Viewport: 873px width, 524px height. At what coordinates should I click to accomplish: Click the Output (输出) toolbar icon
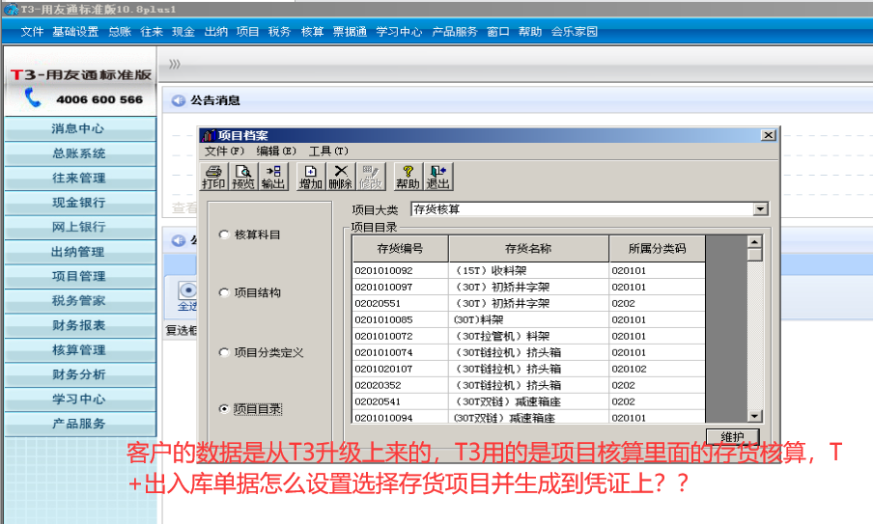[x=272, y=177]
